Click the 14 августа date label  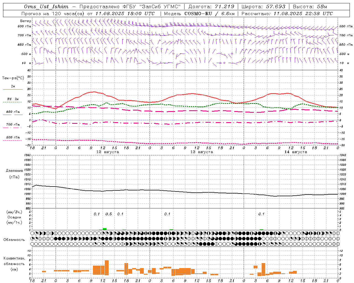(x=296, y=152)
